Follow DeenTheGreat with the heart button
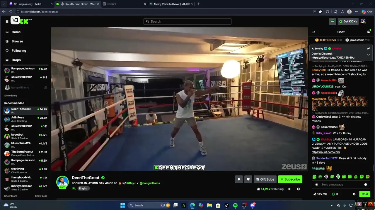Viewport: 375px width, 210px height. 248,179
